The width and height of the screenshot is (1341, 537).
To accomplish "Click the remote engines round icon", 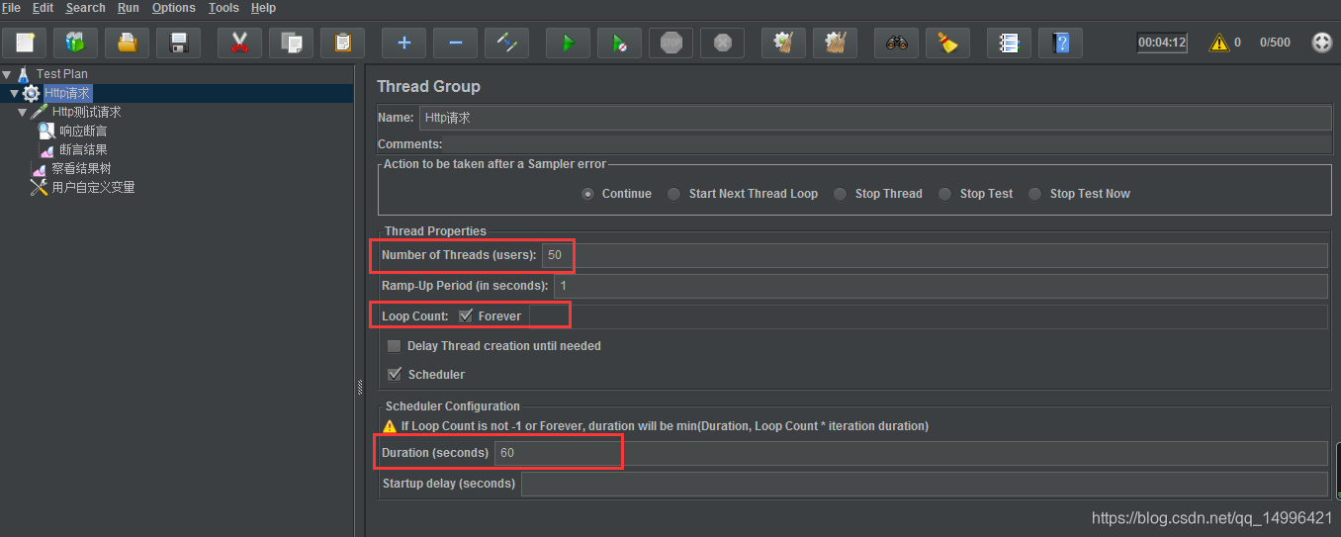I will 1322,43.
